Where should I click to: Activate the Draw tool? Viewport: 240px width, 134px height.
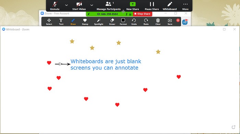click(x=73, y=22)
